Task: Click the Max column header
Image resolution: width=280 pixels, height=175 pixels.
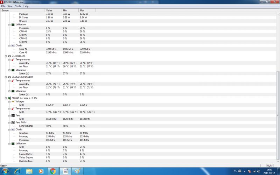Action: point(87,10)
